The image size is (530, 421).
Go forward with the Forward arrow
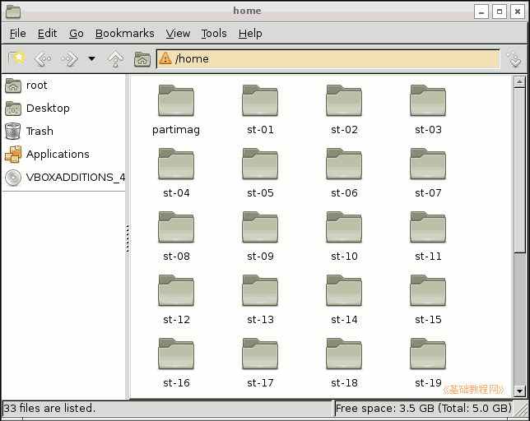coord(69,59)
